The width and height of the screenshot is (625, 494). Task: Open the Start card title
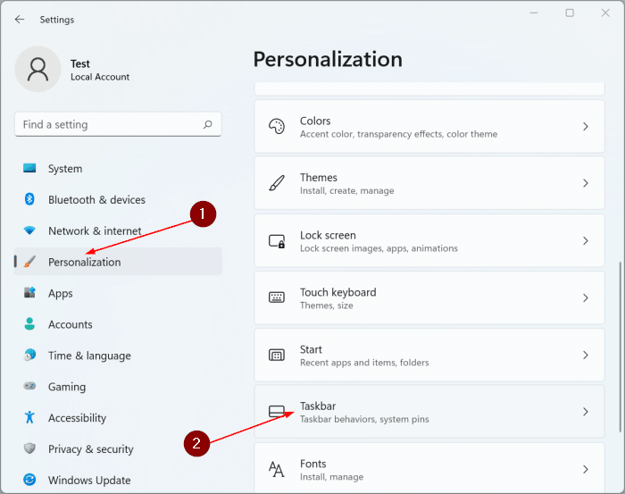pyautogui.click(x=311, y=349)
